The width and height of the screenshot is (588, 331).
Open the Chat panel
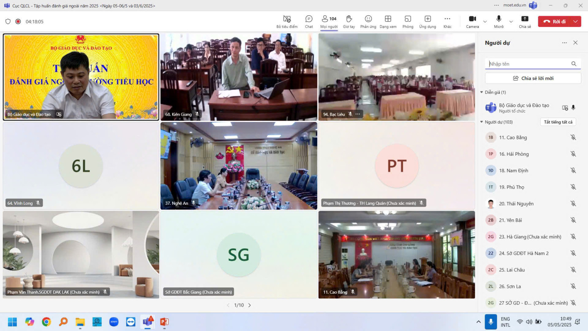tap(309, 22)
